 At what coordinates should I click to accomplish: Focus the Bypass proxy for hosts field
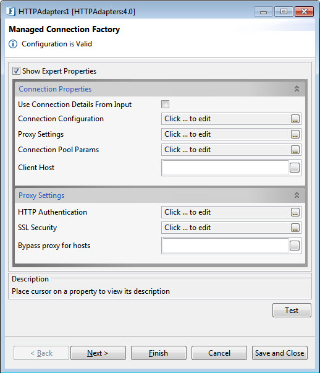point(225,246)
